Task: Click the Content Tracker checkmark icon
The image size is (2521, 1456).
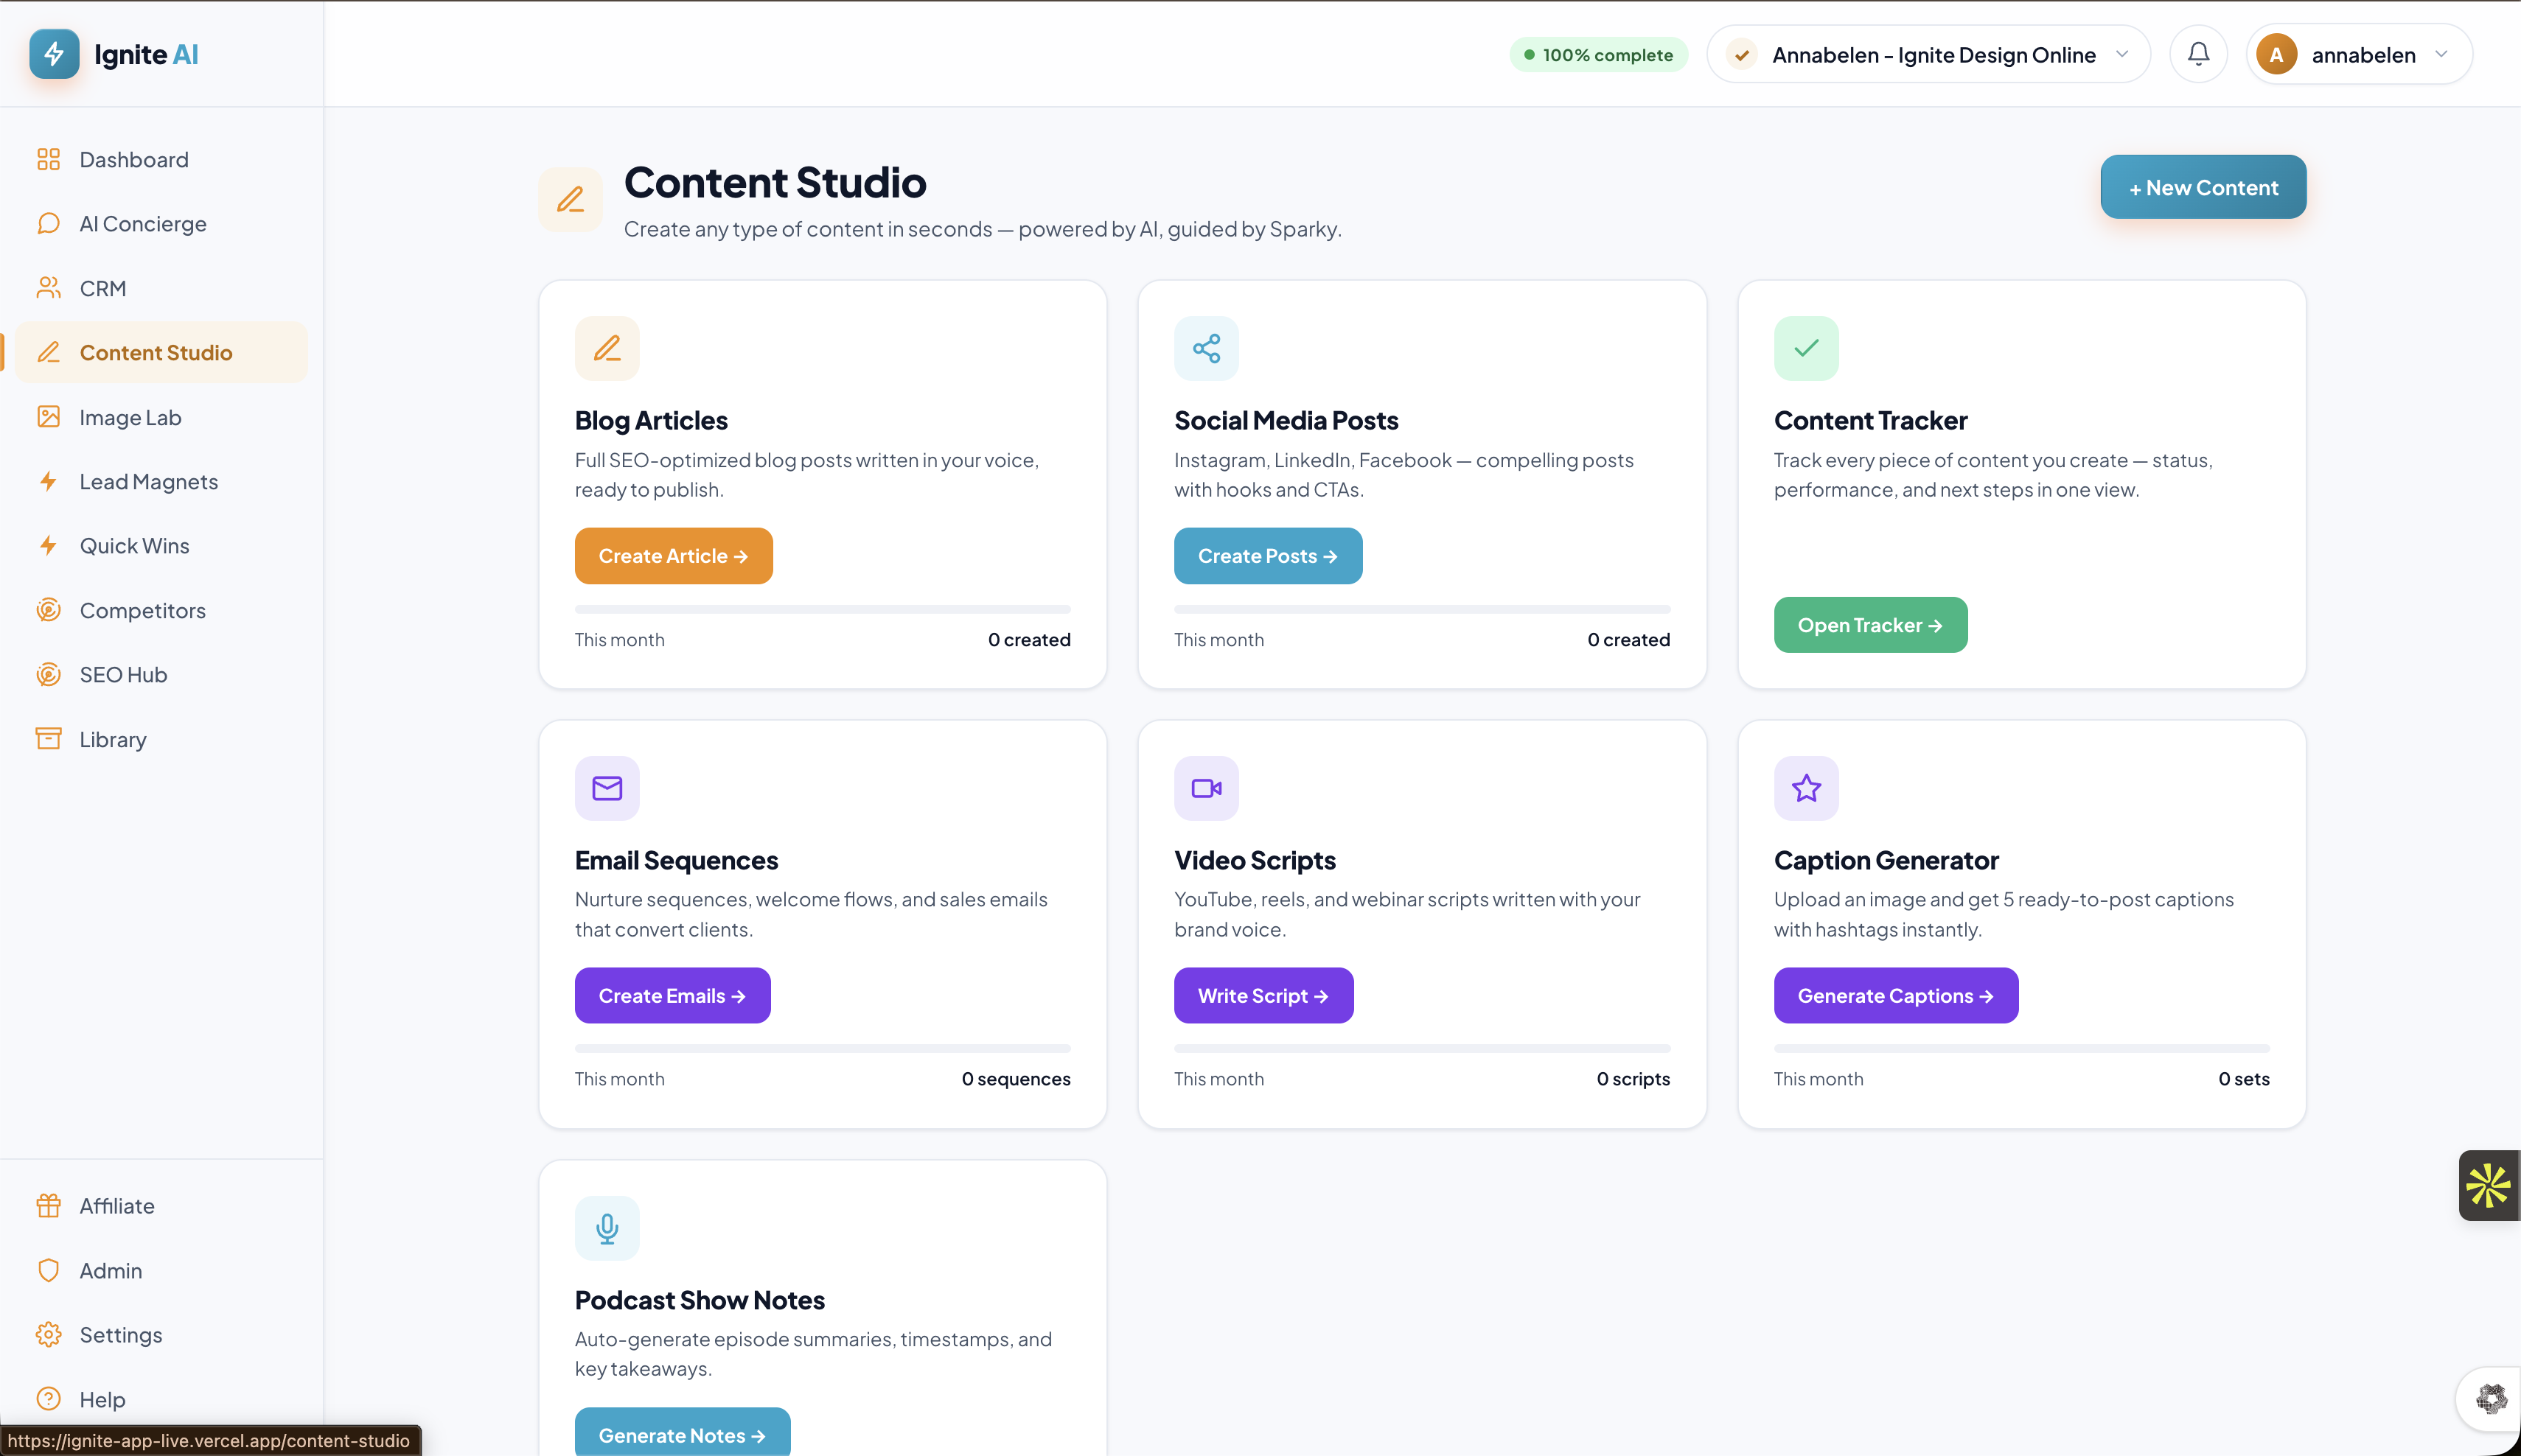Action: pyautogui.click(x=1806, y=348)
